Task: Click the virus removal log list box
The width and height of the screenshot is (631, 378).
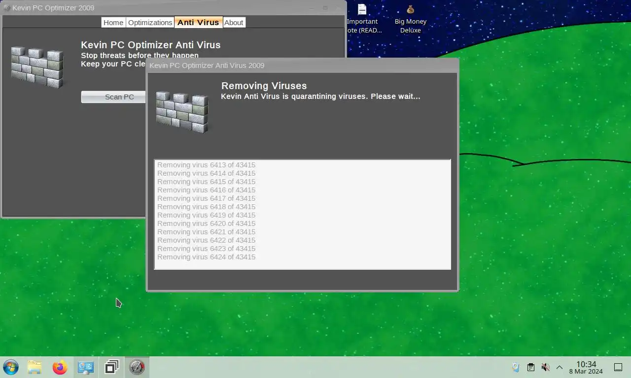Action: [x=303, y=214]
